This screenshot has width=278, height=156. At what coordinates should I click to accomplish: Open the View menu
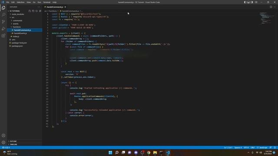29,2
